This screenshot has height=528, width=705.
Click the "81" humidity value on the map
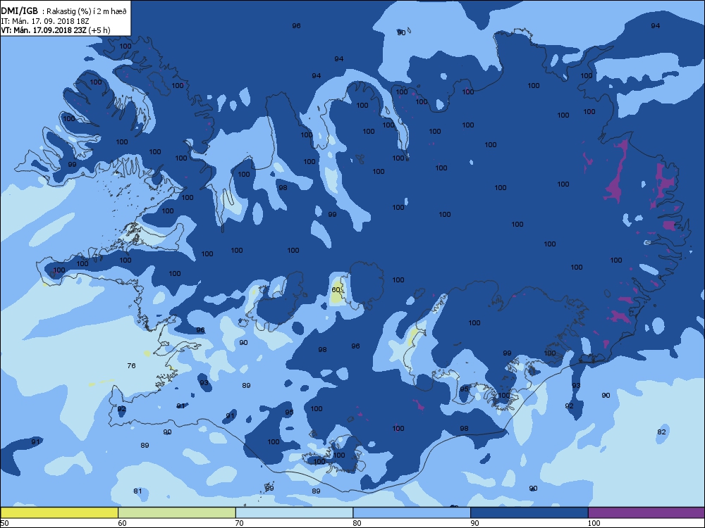[137, 491]
